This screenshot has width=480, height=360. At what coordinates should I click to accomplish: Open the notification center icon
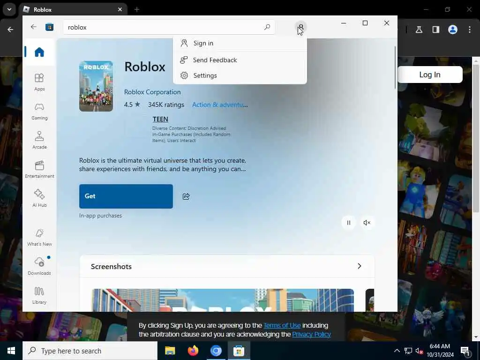465,351
